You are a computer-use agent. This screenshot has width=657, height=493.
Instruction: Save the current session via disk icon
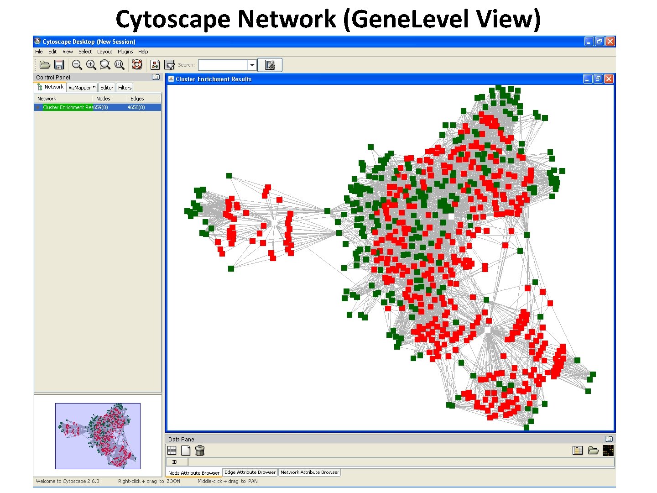click(x=59, y=64)
